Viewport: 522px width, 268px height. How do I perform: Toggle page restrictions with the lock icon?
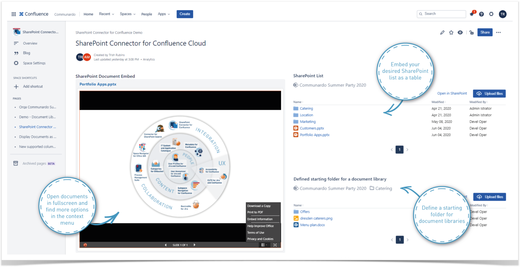pos(471,32)
